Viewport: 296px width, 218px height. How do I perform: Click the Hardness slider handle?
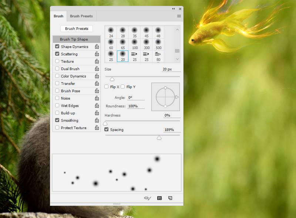click(x=105, y=123)
